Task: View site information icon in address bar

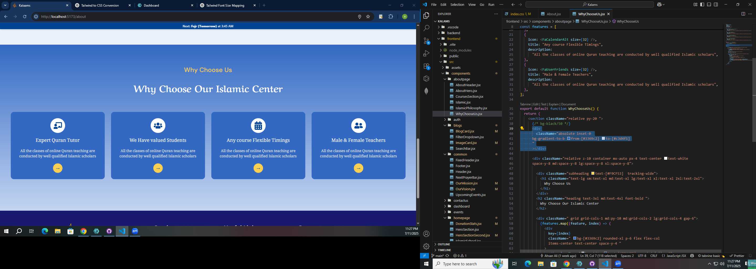Action: (36, 17)
